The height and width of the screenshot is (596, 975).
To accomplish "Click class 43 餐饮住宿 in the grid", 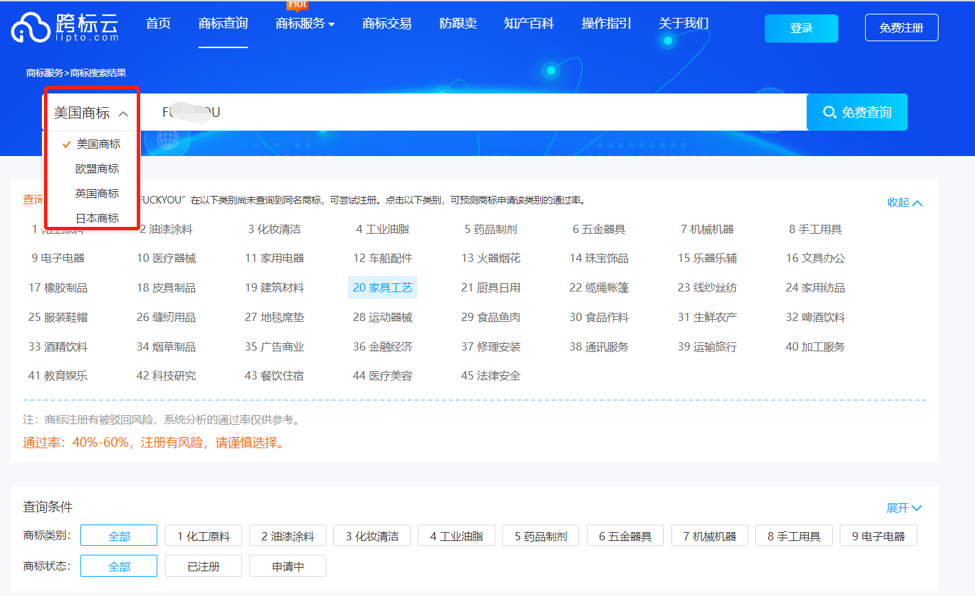I will 275,375.
